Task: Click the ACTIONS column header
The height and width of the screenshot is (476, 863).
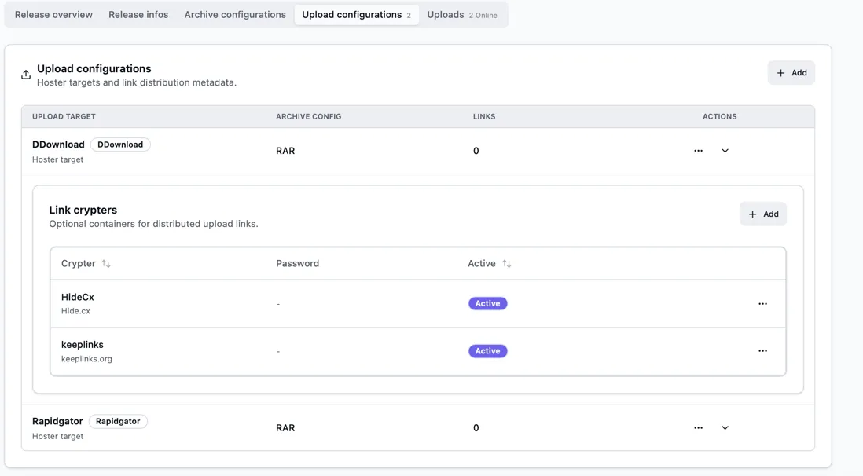Action: click(719, 117)
